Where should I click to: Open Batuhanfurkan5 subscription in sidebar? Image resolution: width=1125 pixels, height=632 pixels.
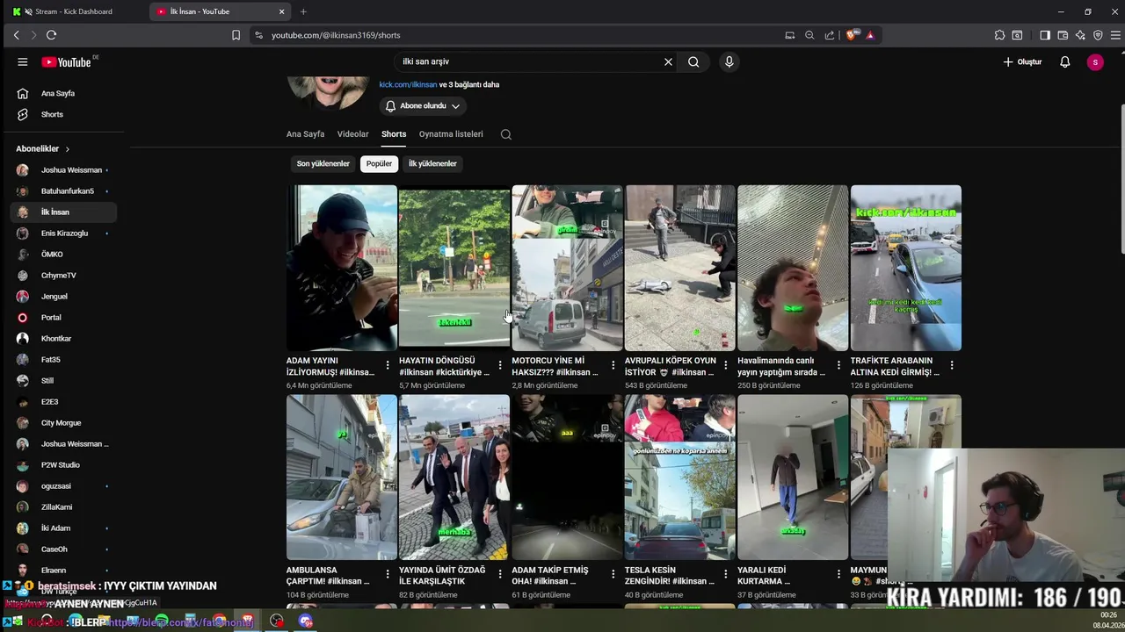(x=63, y=190)
